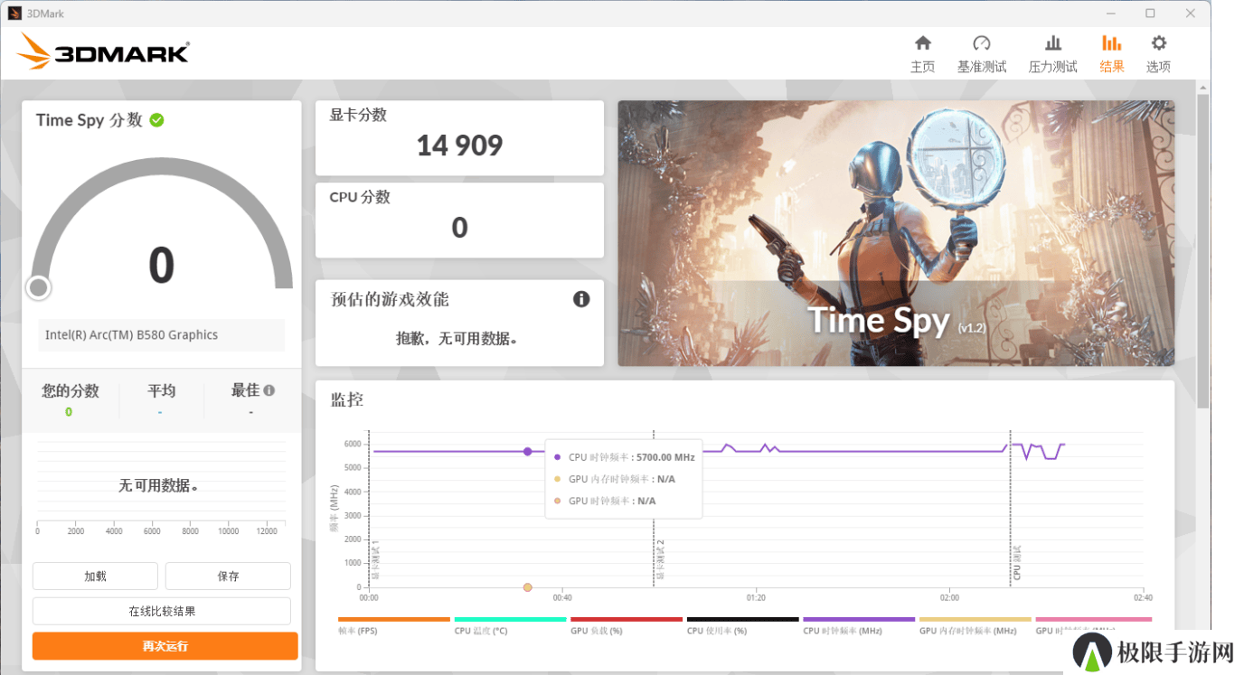Open the 压力测试 stress test section

click(x=1052, y=54)
